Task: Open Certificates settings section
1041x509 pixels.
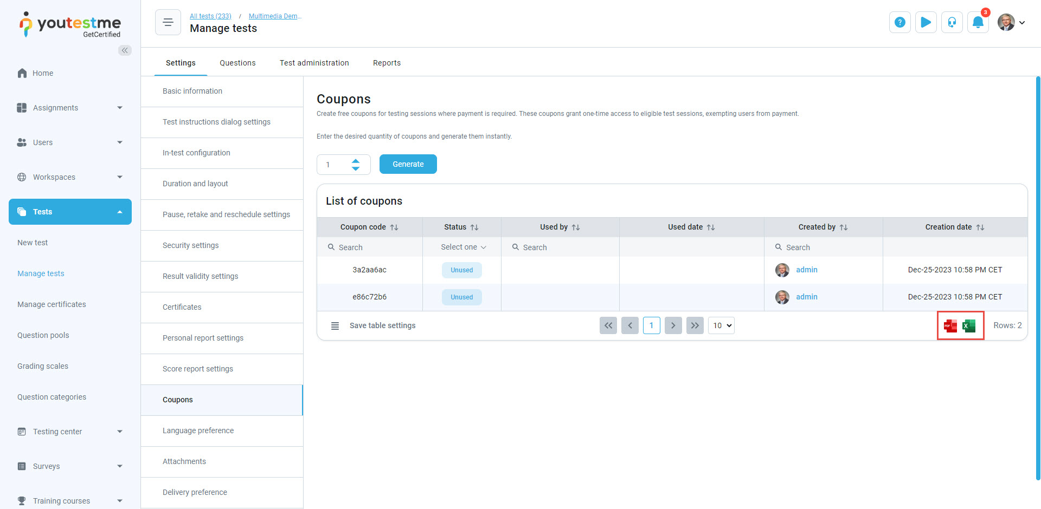Action: [222, 307]
